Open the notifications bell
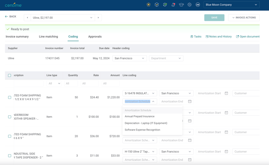269x165 pixels. coord(173,5)
